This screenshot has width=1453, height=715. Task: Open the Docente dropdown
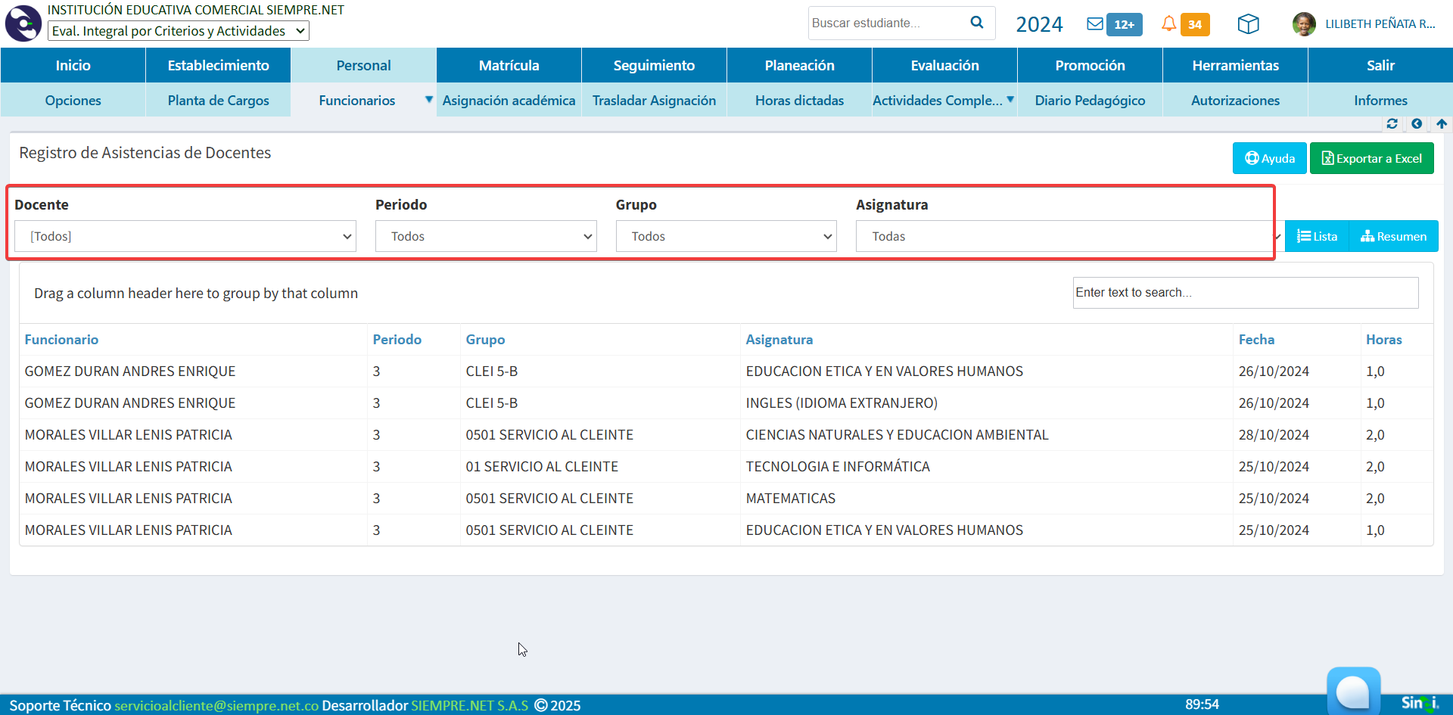[185, 236]
